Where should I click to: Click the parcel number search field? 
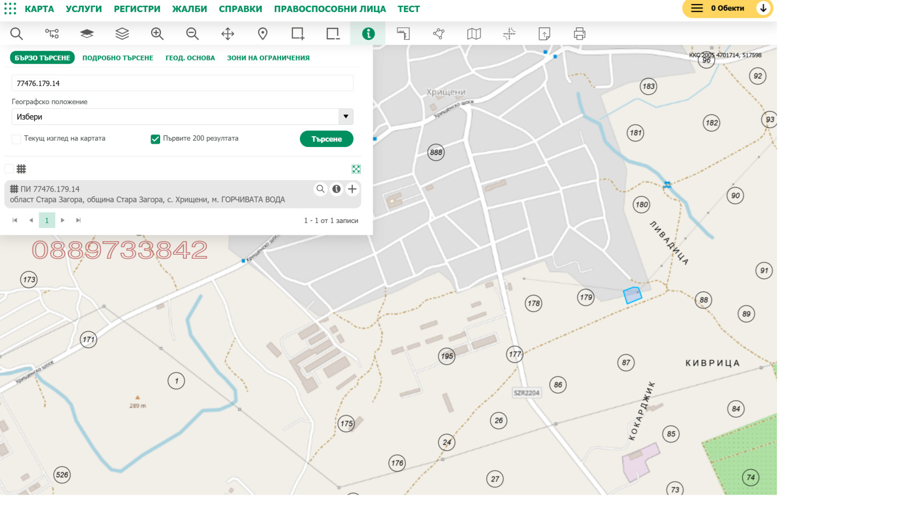pos(182,83)
